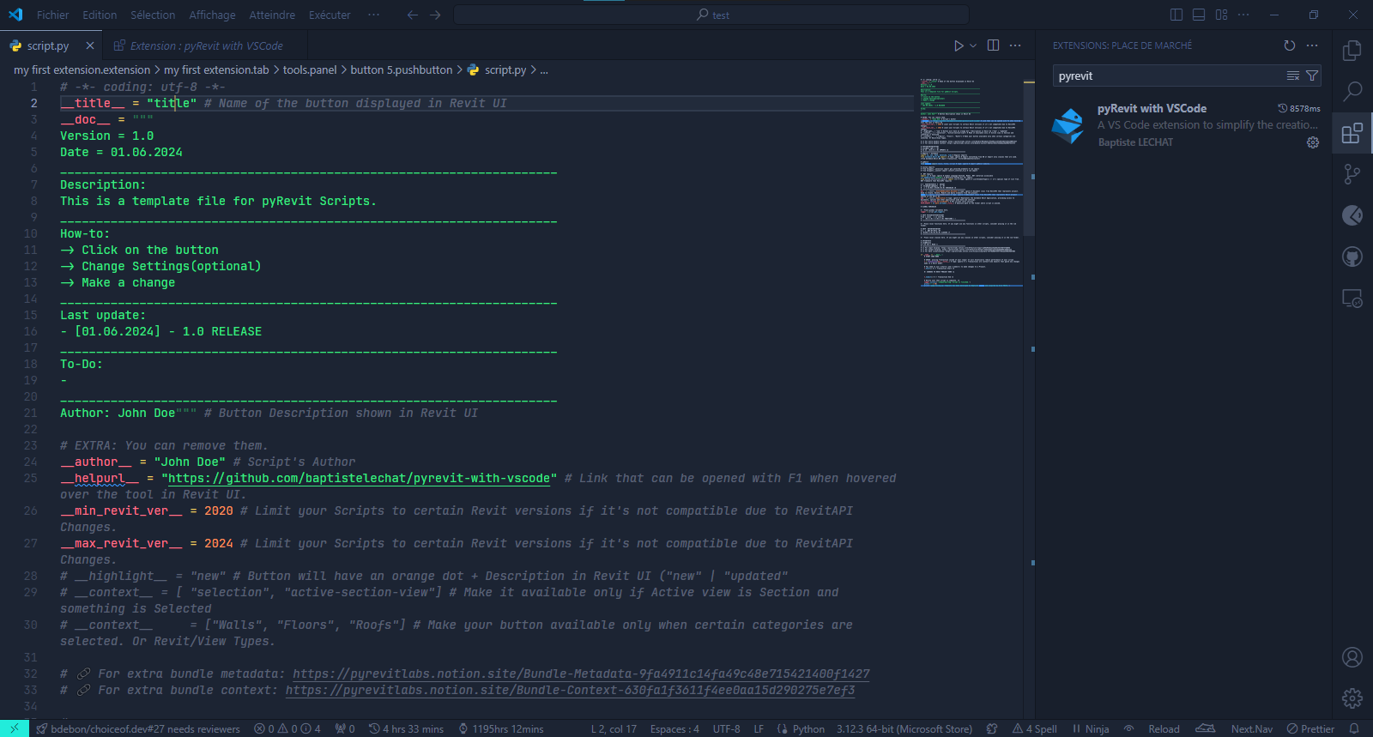Open the Remote Explorer view
The height and width of the screenshot is (737, 1373).
[x=1352, y=299]
